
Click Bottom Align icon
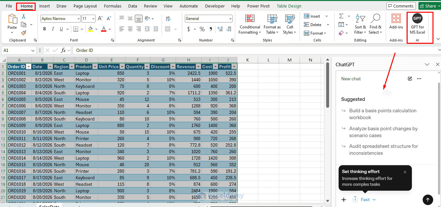[139, 19]
